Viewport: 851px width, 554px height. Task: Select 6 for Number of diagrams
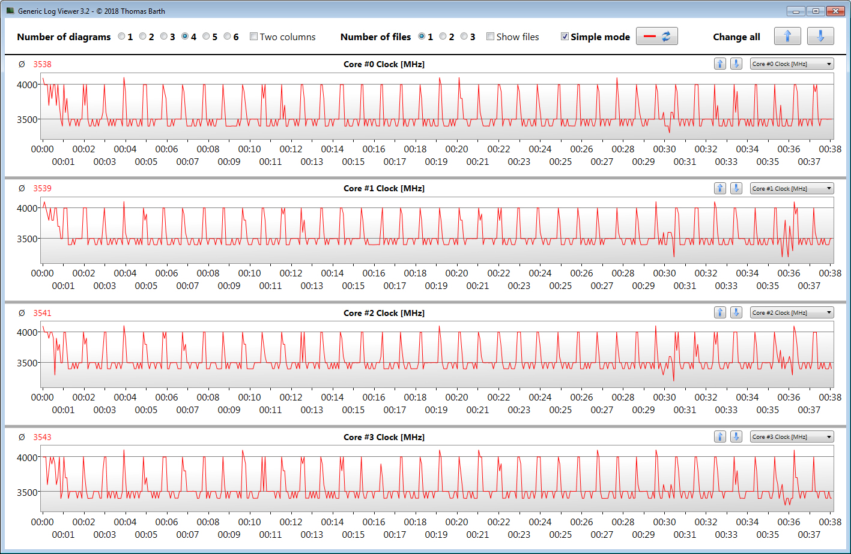[x=228, y=37]
